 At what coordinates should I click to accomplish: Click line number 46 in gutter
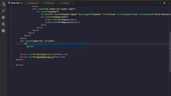[x=11, y=41]
